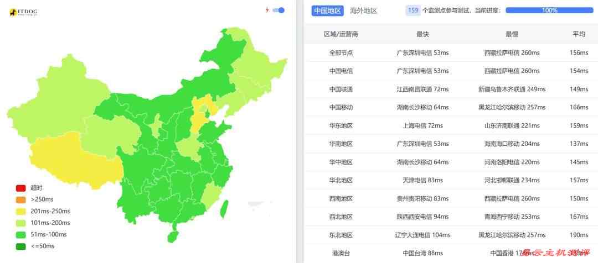Click the 190ms average value

[x=579, y=235]
